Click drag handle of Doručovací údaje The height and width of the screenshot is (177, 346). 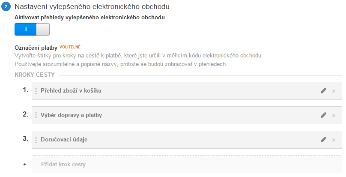point(36,140)
